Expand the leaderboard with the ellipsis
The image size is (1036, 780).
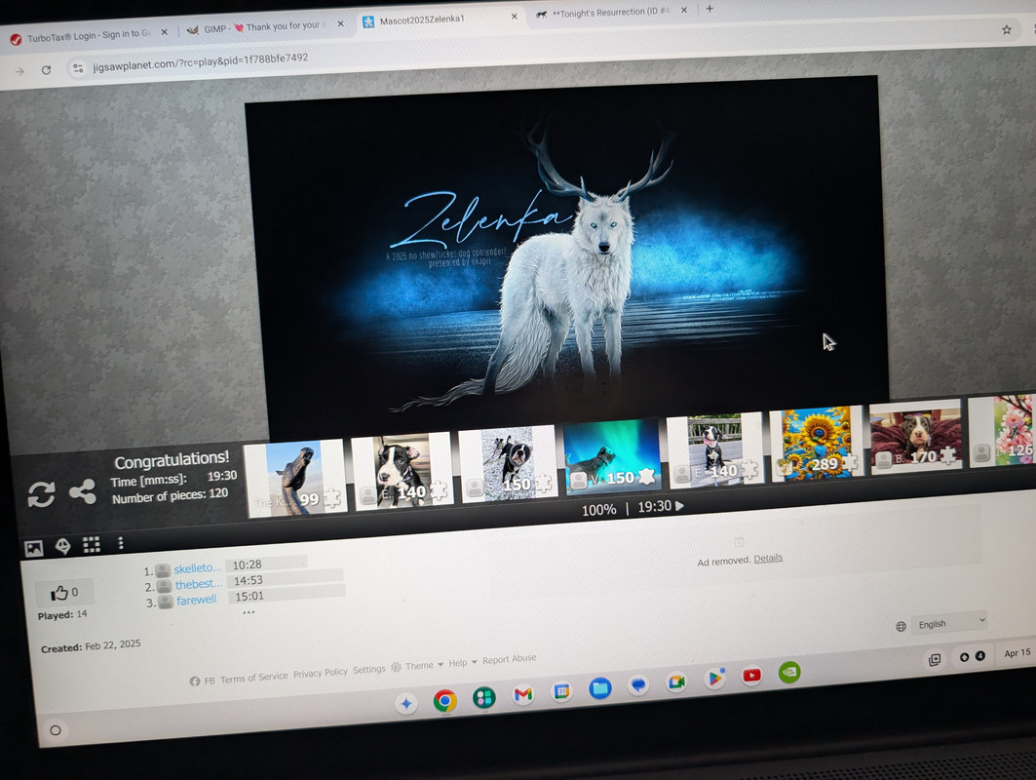249,612
